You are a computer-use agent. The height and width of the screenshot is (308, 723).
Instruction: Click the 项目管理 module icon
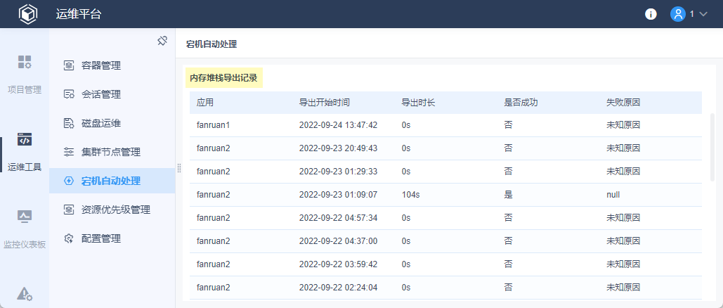point(25,62)
